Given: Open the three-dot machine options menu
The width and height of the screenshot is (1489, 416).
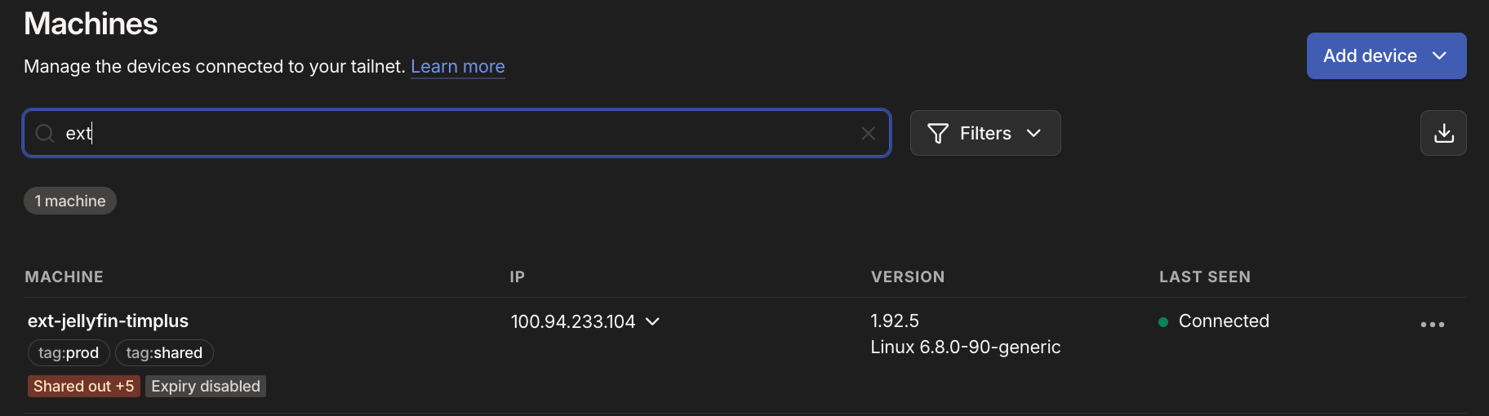Looking at the screenshot, I should coord(1432,324).
